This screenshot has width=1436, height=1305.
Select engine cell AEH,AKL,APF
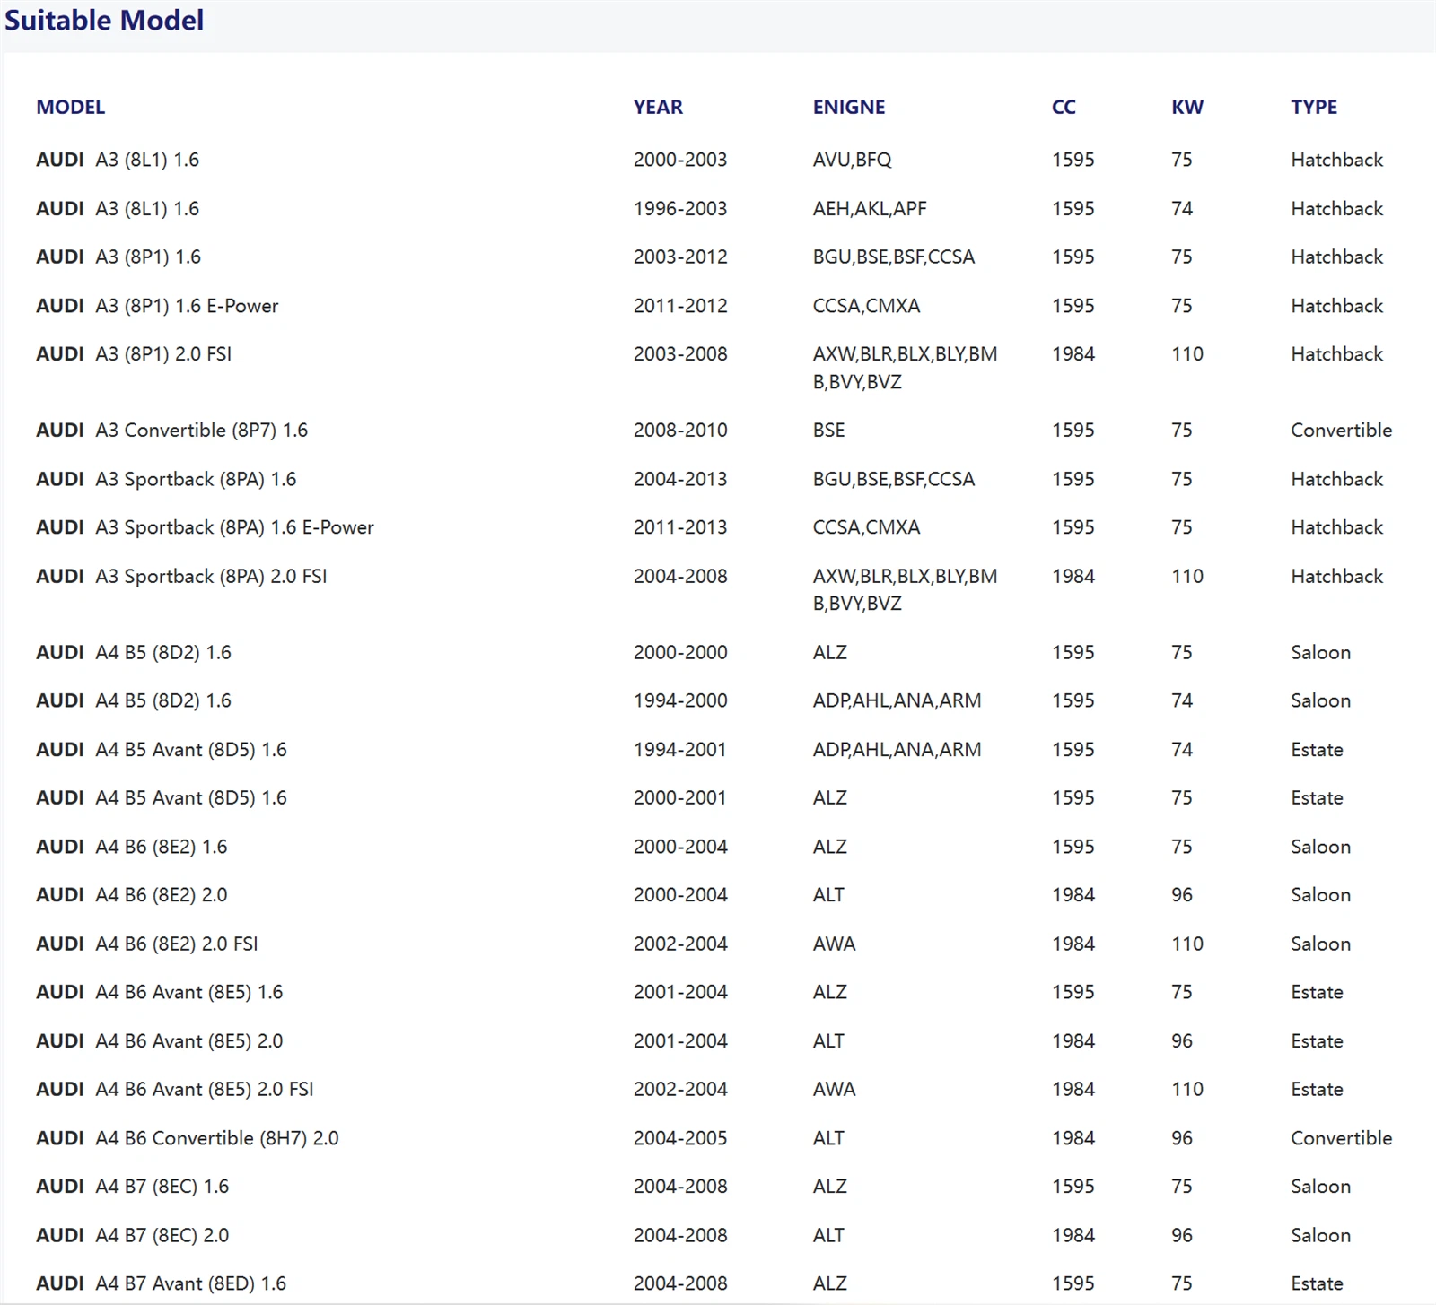[x=870, y=208]
